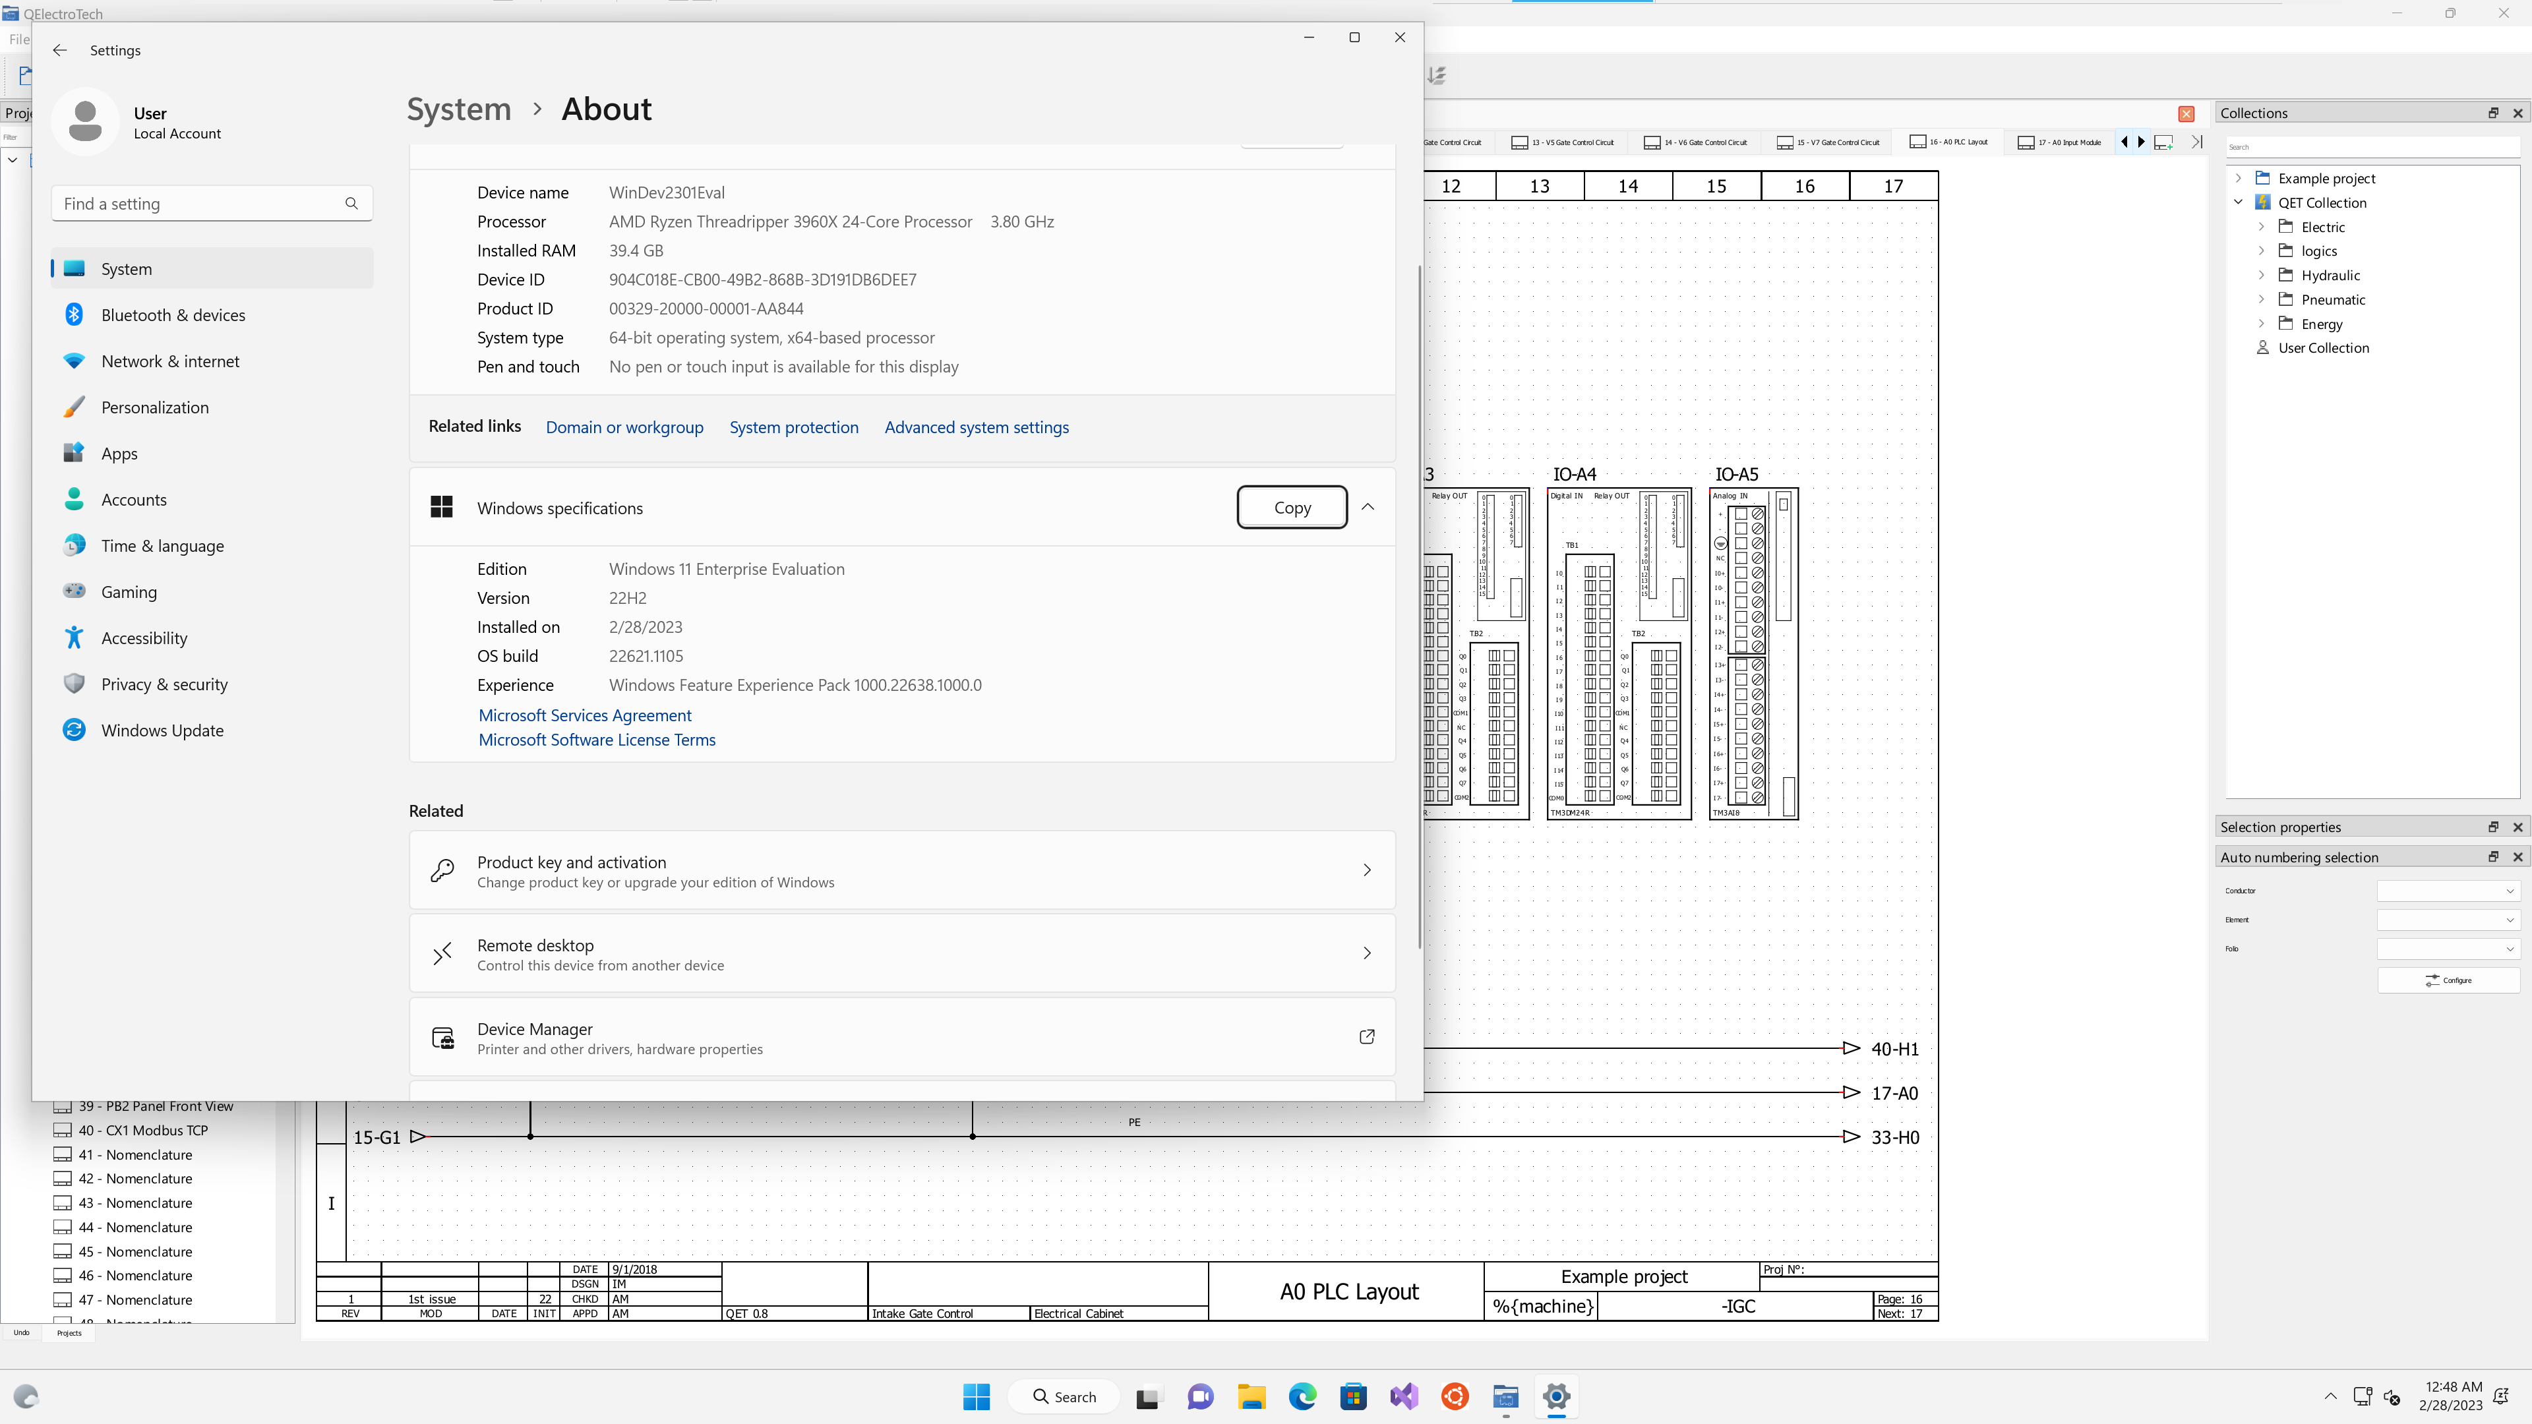Open Windows Start menu
This screenshot has width=2532, height=1424.
976,1396
